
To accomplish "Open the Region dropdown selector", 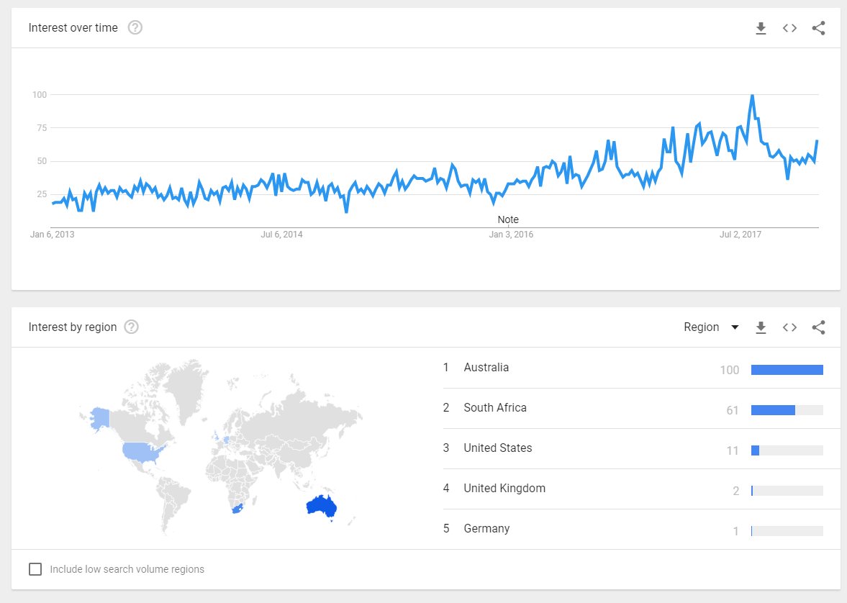I will pyautogui.click(x=711, y=327).
